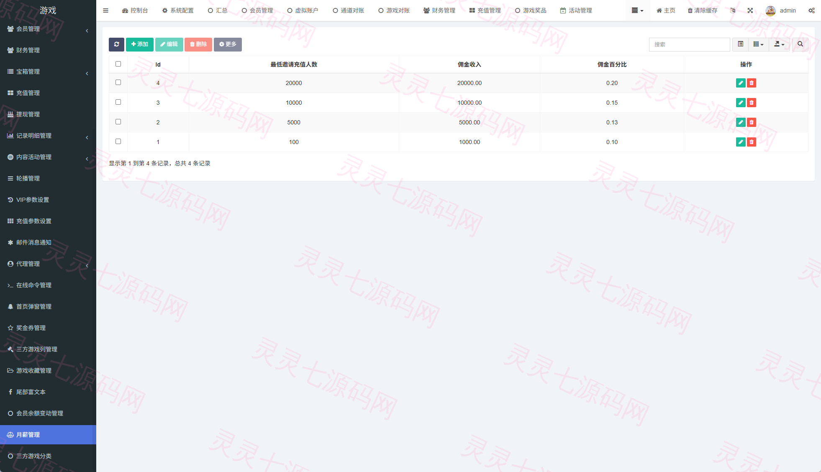The height and width of the screenshot is (472, 821).
Task: Toggle card view of the table
Action: [740, 44]
